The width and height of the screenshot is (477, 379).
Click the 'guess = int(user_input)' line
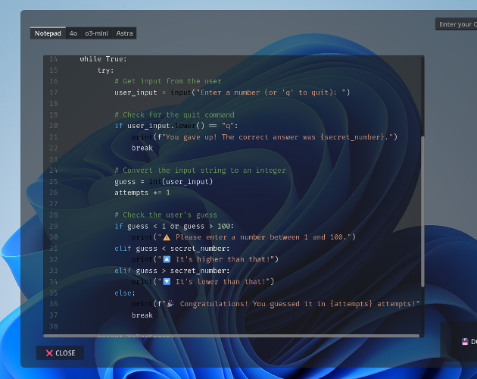click(x=164, y=182)
